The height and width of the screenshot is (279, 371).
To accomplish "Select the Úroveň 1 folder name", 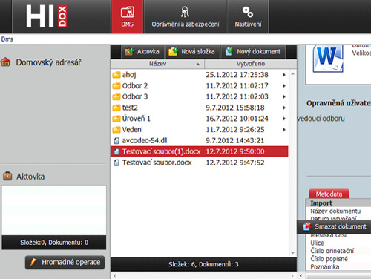I will coord(136,119).
